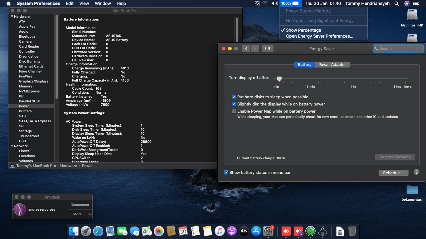
Task: Go back in System Preferences
Action: (246, 49)
